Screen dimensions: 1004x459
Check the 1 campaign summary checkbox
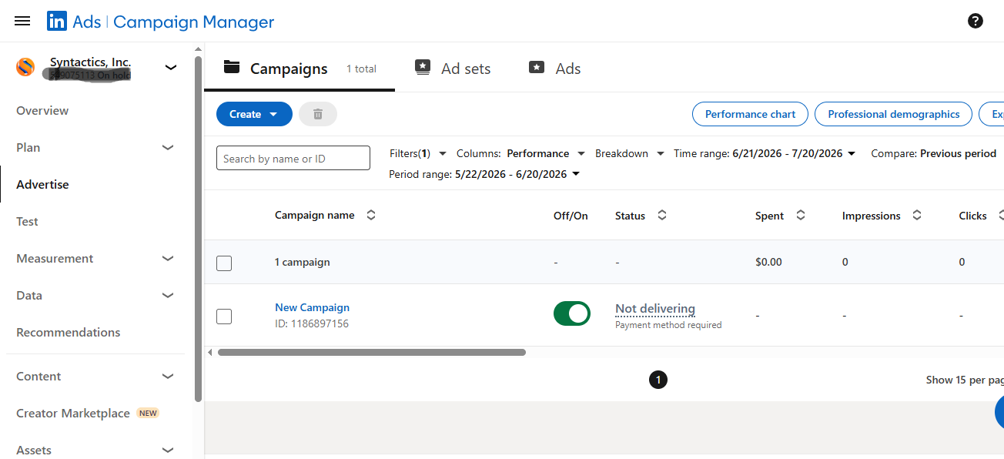click(224, 263)
